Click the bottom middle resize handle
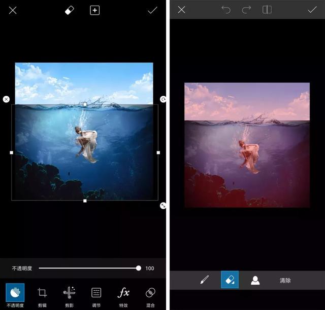The height and width of the screenshot is (310, 325). coord(85,201)
